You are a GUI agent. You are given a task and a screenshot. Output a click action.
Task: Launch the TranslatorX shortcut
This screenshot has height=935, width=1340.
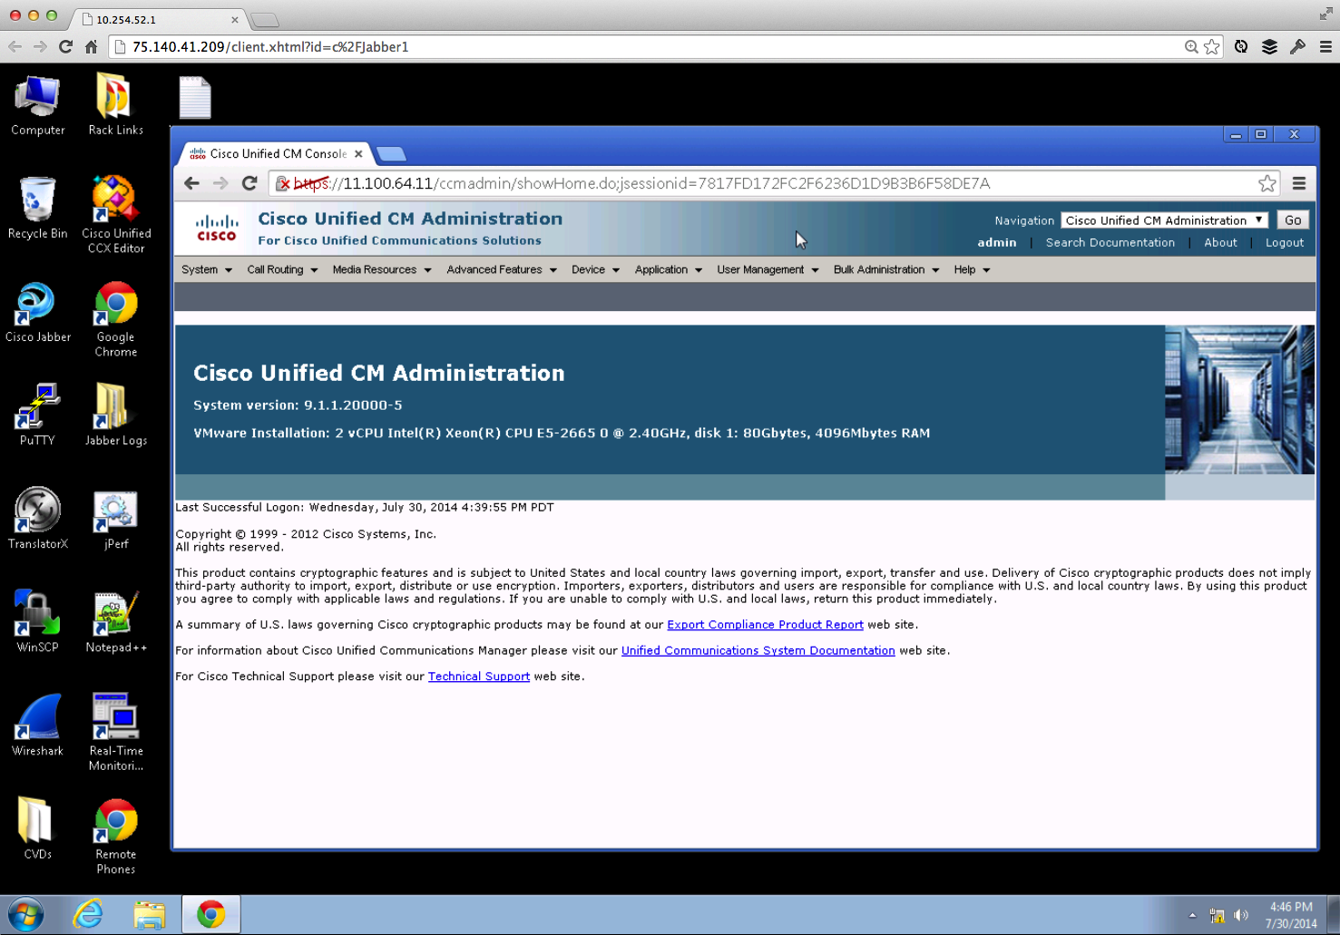(x=37, y=518)
